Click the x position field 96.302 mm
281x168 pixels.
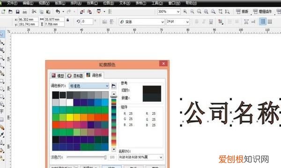pyautogui.click(x=28, y=20)
